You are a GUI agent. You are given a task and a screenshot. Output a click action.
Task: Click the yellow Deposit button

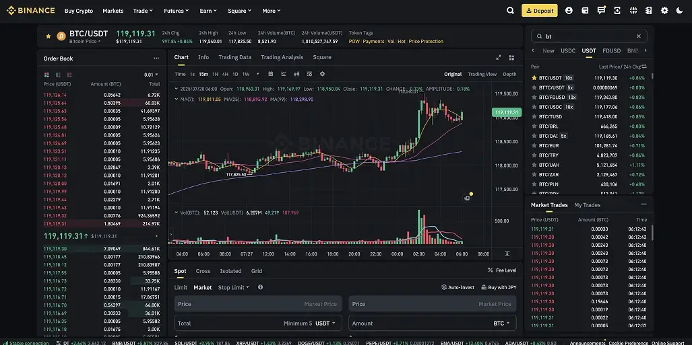[539, 11]
